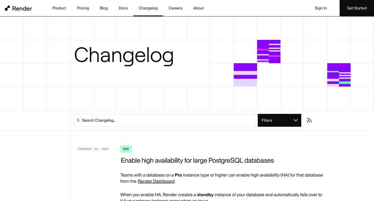Image resolution: width=374 pixels, height=201 pixels.
Task: Click the search magnifier icon
Action: click(x=78, y=120)
